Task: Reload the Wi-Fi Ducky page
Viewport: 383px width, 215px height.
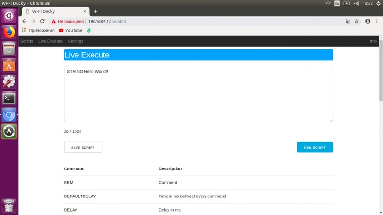Action: (x=42, y=21)
